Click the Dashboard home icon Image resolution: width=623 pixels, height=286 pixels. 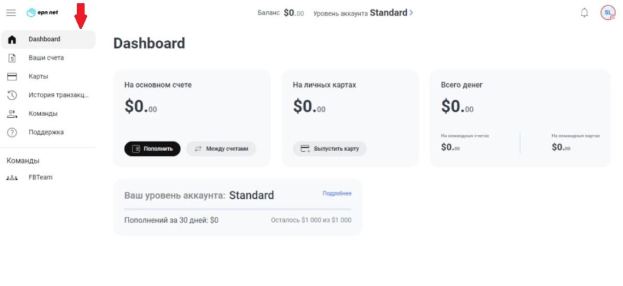12,40
